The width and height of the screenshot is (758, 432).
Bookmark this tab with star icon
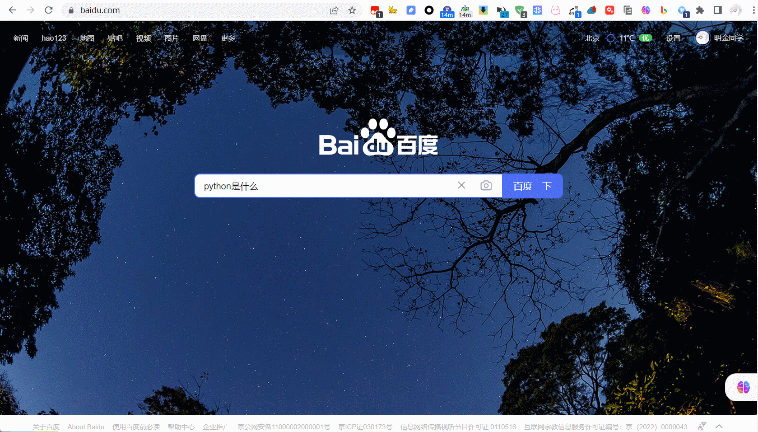(352, 10)
